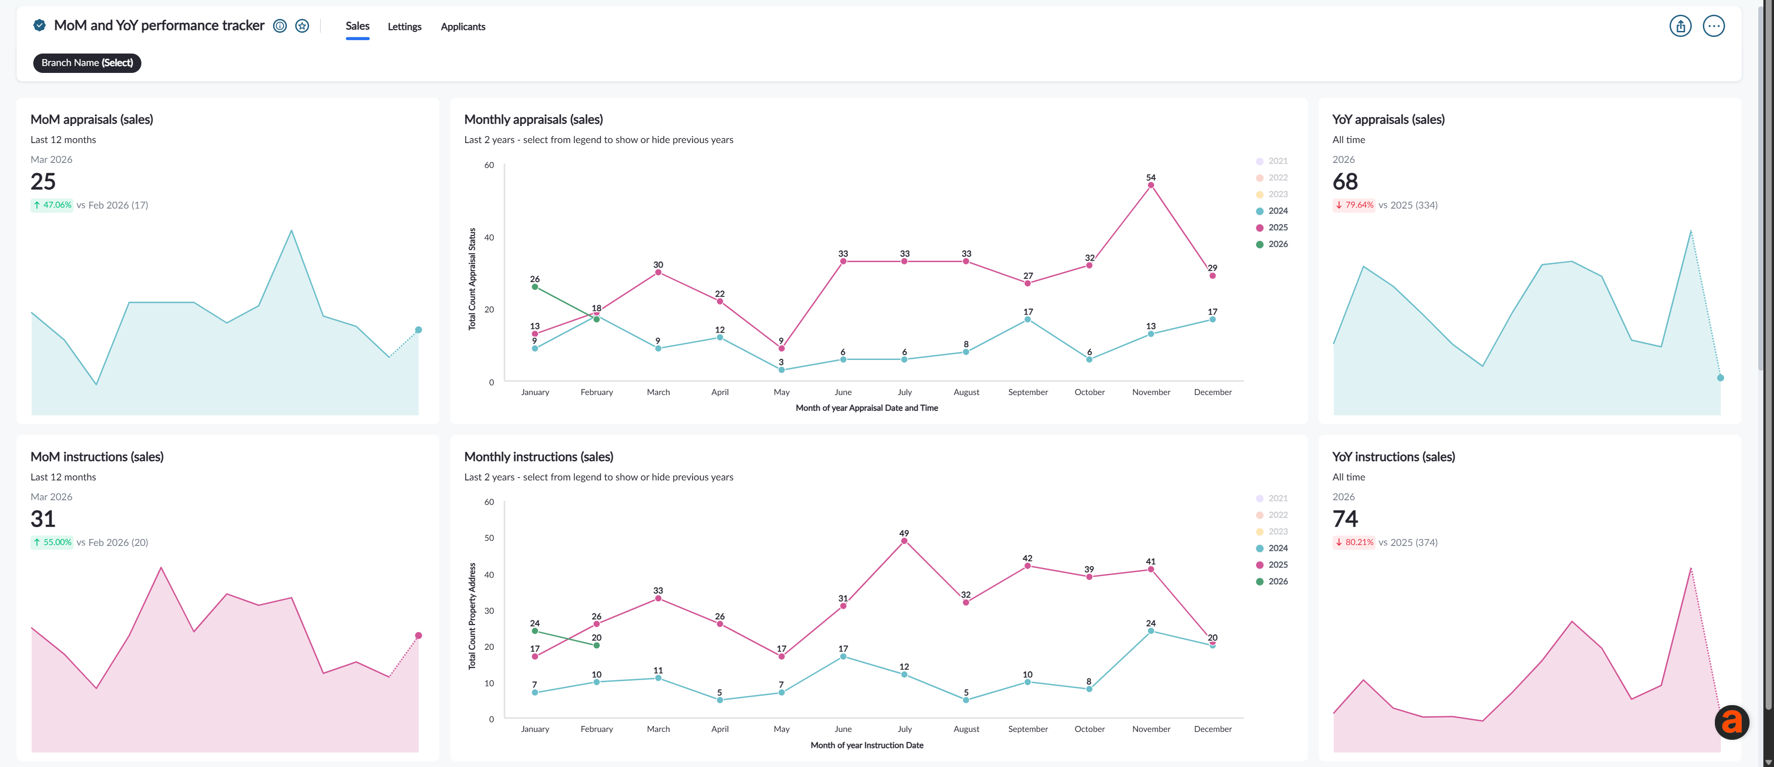1774x767 pixels.
Task: Click the July 2025 instructions point labeled 49
Action: point(904,541)
